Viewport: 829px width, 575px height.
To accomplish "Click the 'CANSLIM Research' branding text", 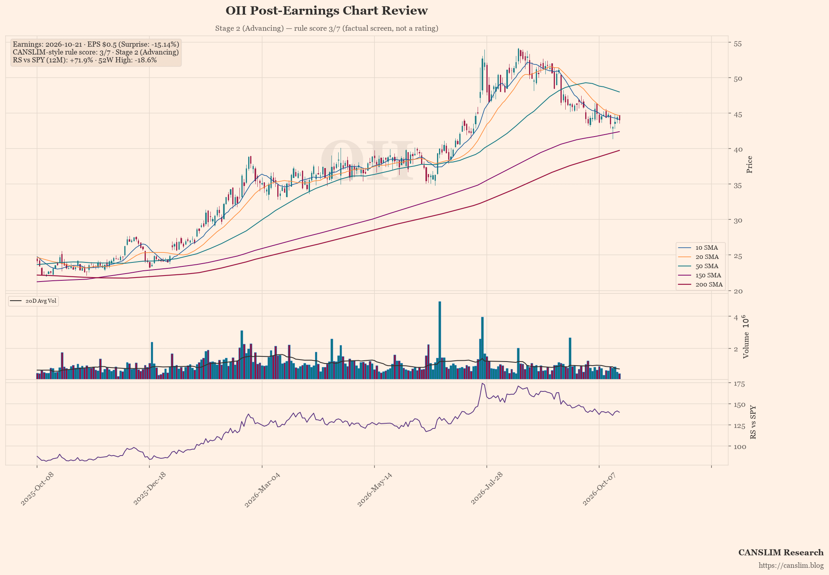I will [x=781, y=553].
